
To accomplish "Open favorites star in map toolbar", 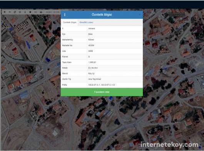I will point(30,12).
